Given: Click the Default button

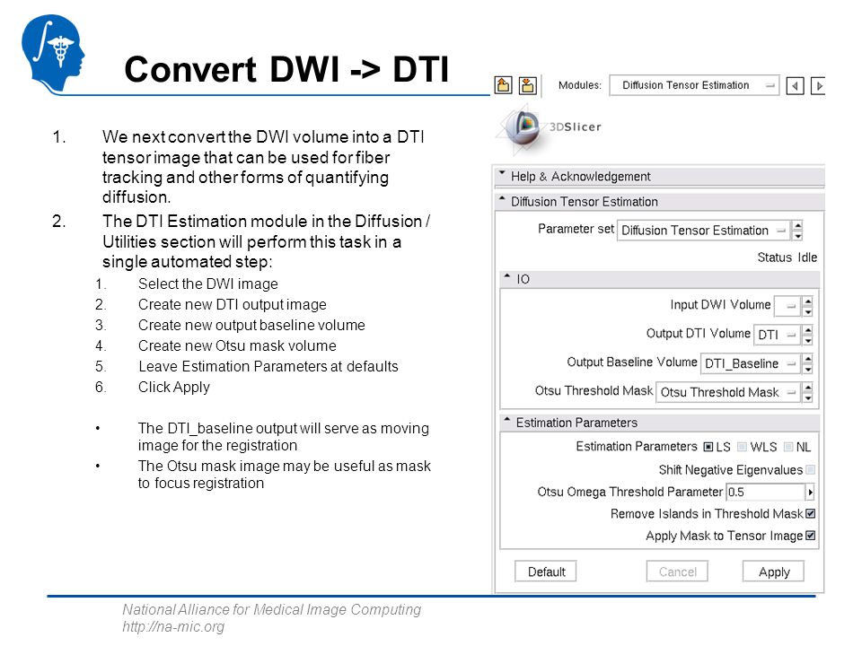Looking at the screenshot, I should point(546,572).
